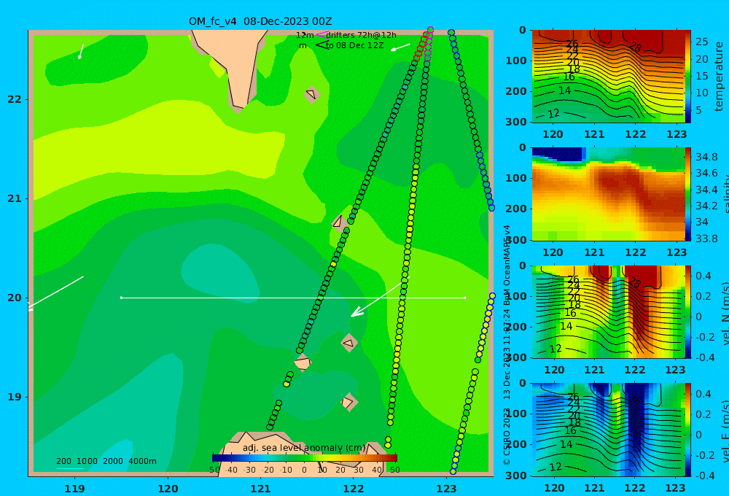Open the temperature depth section panel
Screen dimensions: 729x496
608,77
